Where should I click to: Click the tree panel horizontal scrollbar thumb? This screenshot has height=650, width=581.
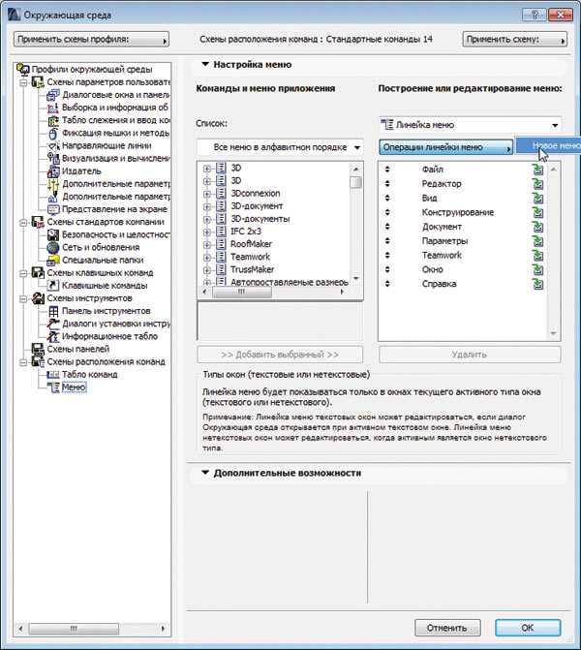[74, 629]
